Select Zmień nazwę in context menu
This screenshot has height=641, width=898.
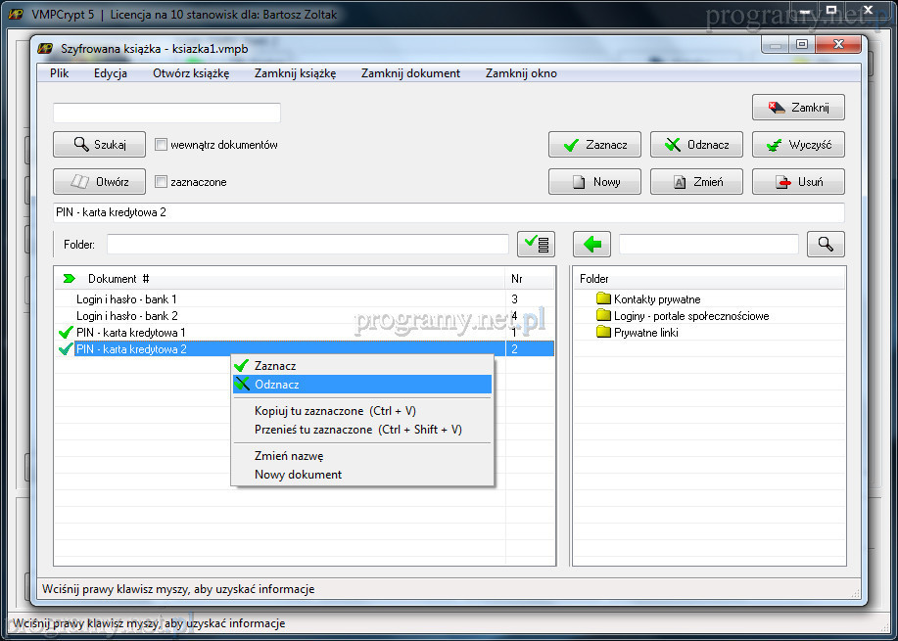click(288, 456)
